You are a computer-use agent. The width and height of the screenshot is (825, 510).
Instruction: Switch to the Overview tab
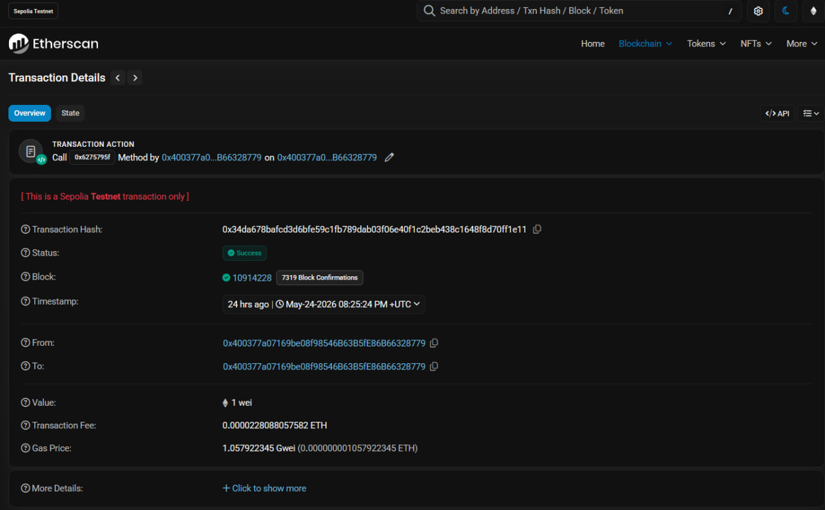30,113
